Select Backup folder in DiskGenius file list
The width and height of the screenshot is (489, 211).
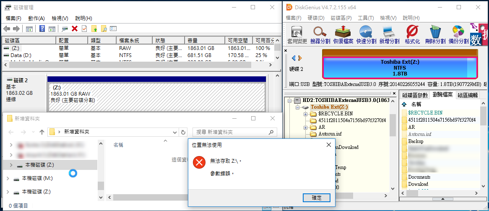[x=416, y=141]
